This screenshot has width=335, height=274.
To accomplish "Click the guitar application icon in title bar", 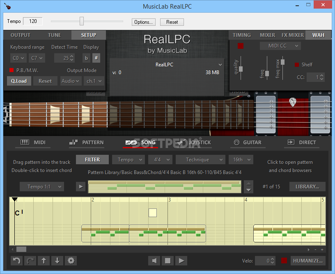I will pyautogui.click(x=7, y=6).
